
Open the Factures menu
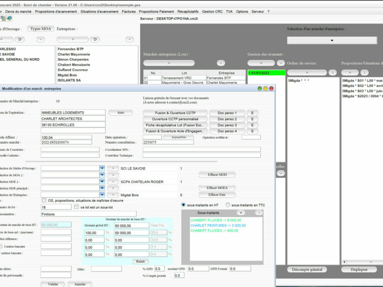pyautogui.click(x=129, y=11)
